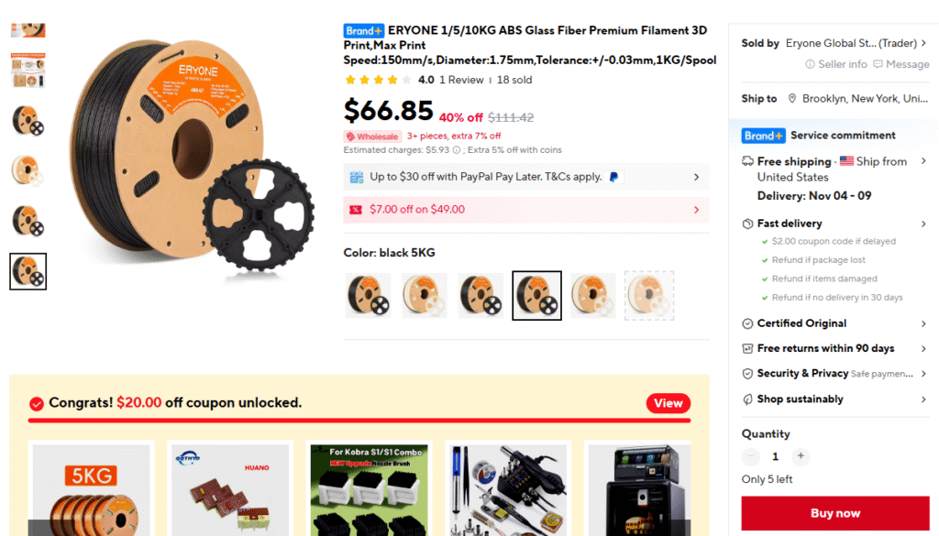This screenshot has width=939, height=536.
Task: Click the location pin for Ship to
Action: click(x=792, y=99)
